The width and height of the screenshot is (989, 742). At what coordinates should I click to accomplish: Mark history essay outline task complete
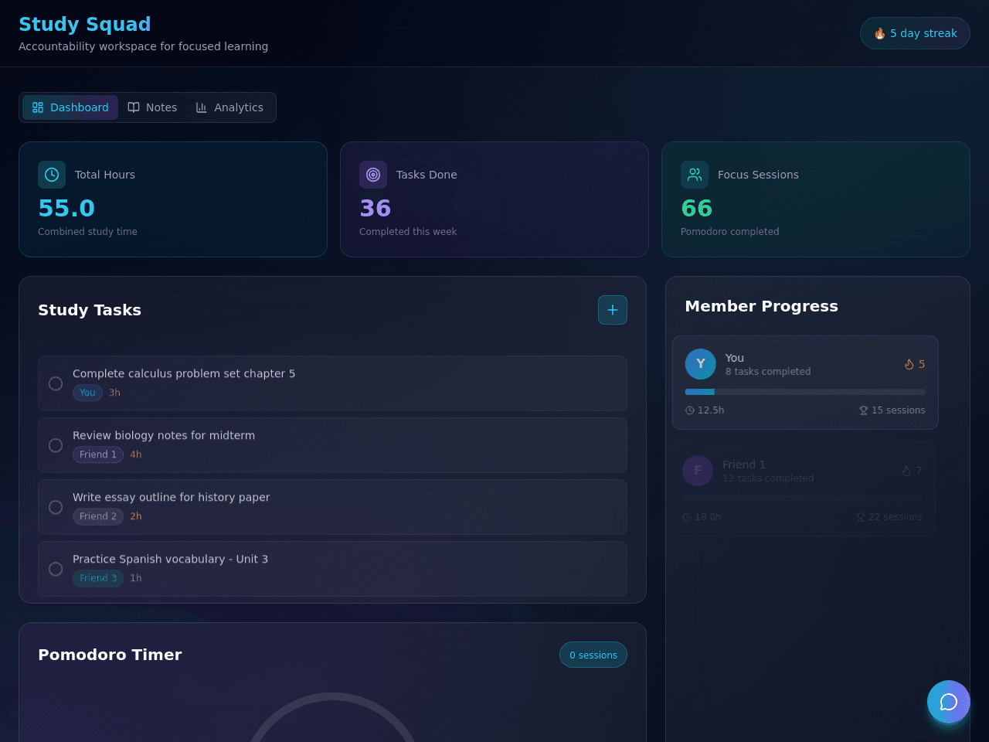coord(56,507)
